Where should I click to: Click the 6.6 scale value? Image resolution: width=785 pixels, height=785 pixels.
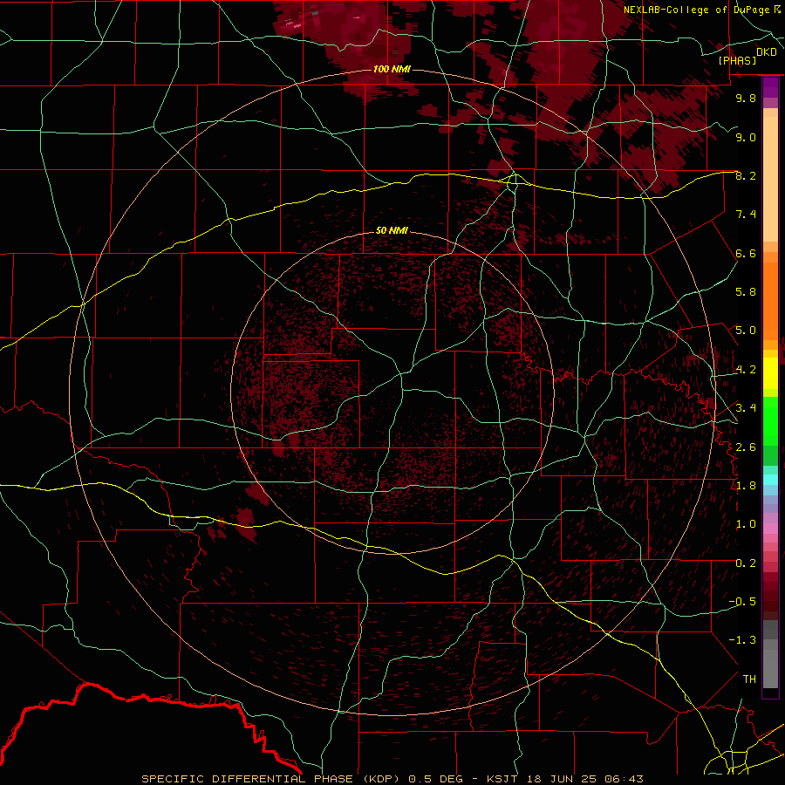point(746,253)
